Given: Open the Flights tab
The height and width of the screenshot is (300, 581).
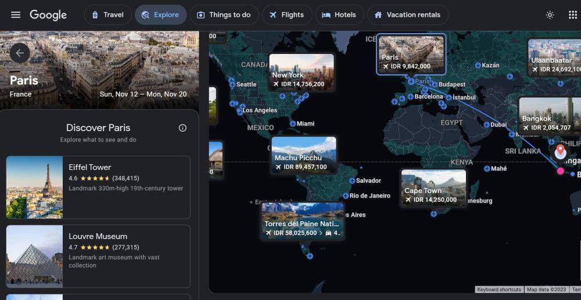Looking at the screenshot, I should pos(287,15).
